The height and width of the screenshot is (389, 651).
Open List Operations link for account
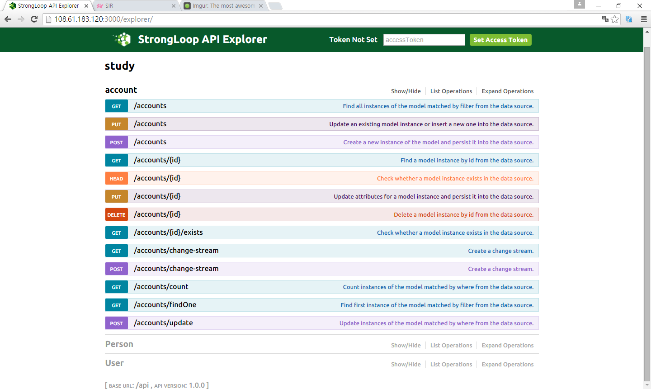[451, 91]
